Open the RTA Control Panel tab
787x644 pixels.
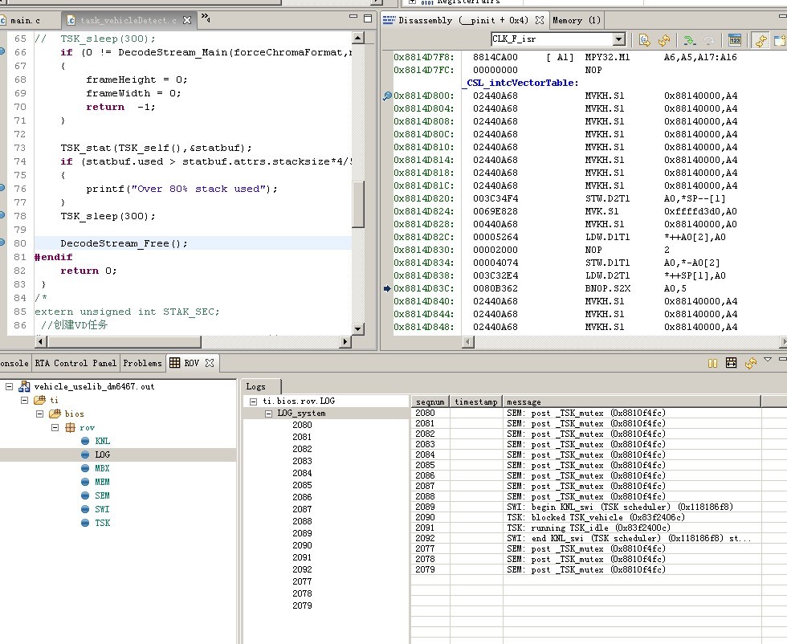coord(75,363)
